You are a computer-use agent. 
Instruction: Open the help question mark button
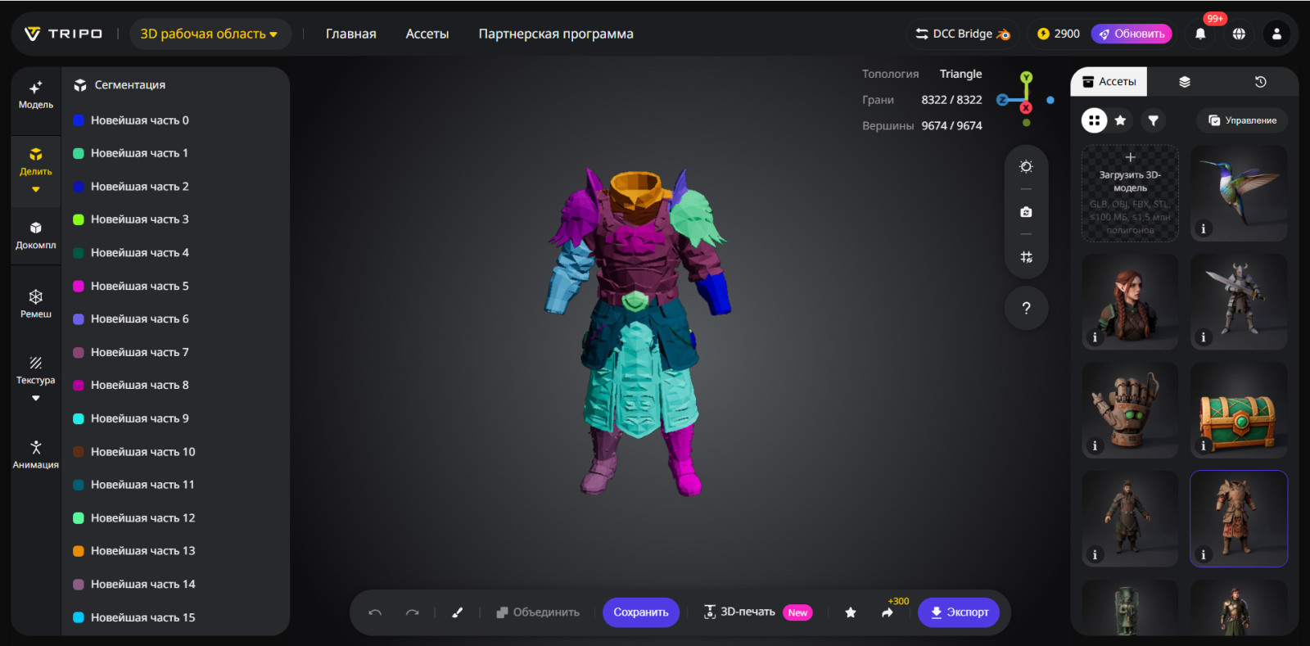coord(1026,308)
